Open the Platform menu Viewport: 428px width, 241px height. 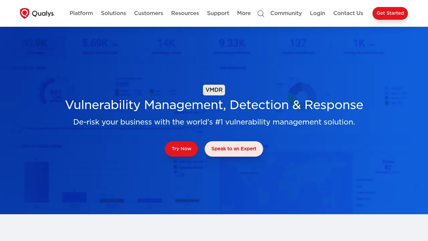[x=81, y=13]
